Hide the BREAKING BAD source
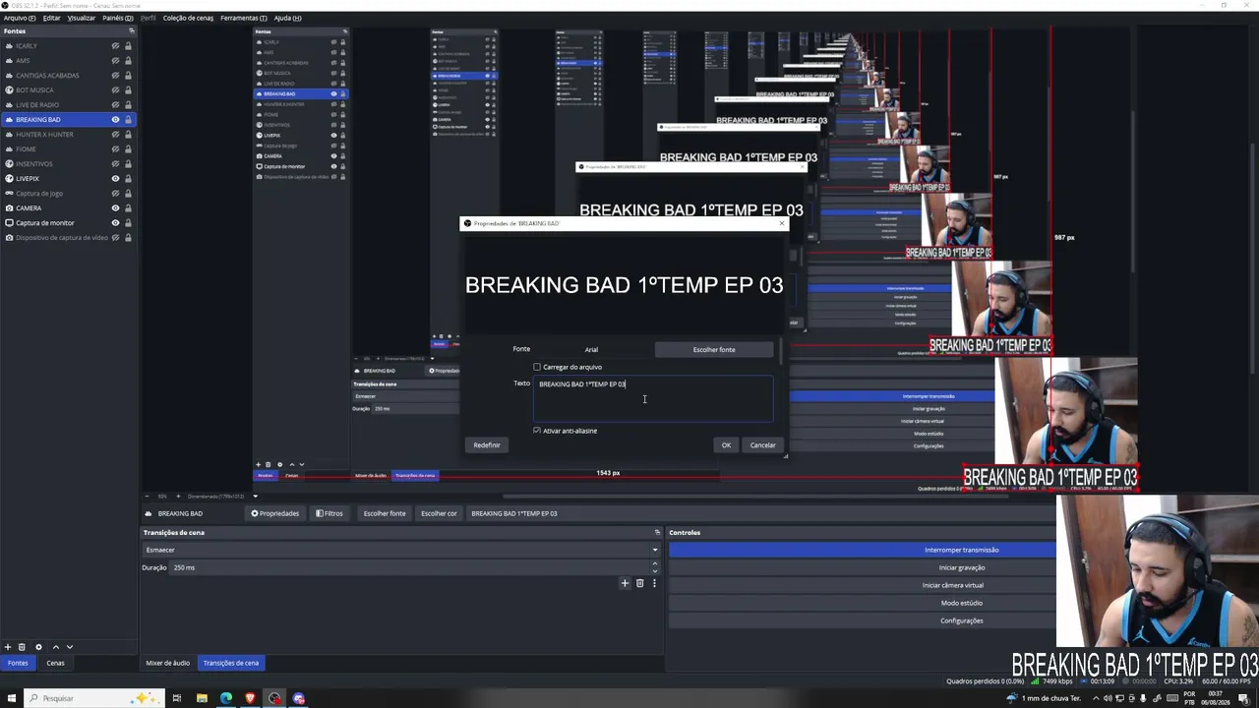The width and height of the screenshot is (1259, 708). point(115,120)
